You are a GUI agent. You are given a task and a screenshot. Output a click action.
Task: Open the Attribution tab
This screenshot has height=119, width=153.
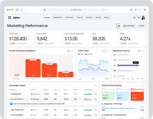click(89, 18)
